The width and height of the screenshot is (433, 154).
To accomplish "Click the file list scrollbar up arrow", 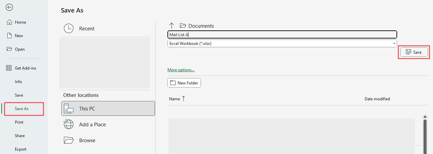I will (x=425, y=117).
